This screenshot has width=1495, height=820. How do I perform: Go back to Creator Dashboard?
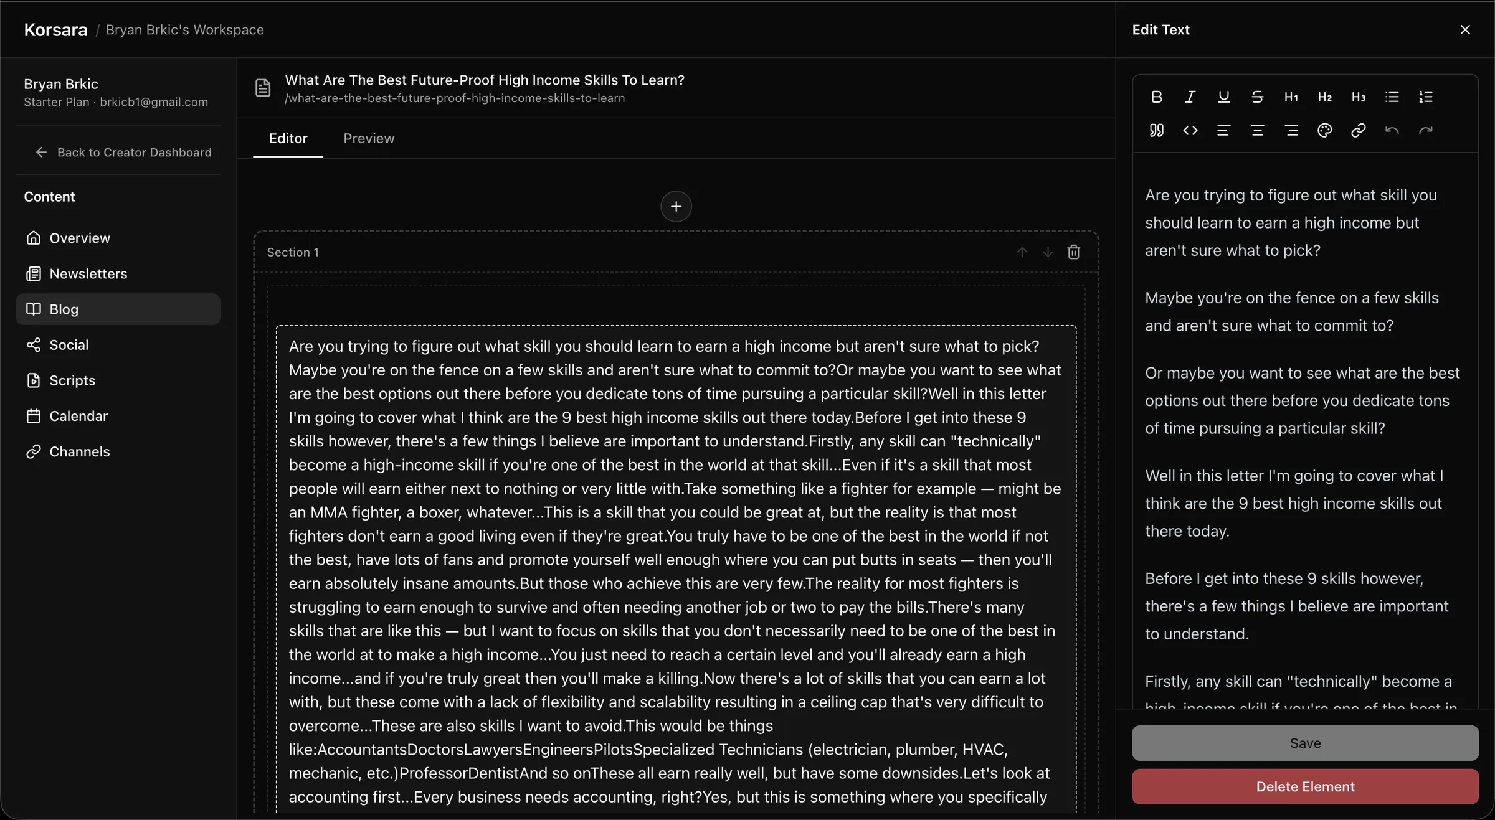(123, 152)
